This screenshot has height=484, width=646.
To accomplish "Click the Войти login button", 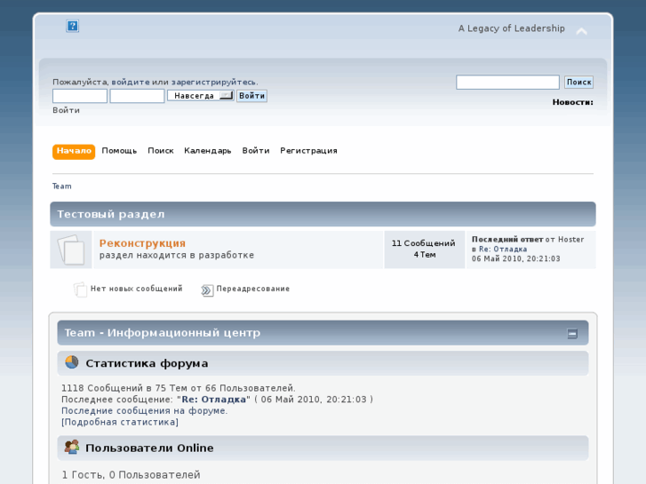I will (x=251, y=96).
